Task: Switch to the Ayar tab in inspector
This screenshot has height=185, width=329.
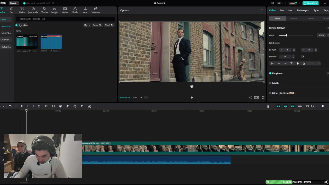Action: (x=316, y=10)
